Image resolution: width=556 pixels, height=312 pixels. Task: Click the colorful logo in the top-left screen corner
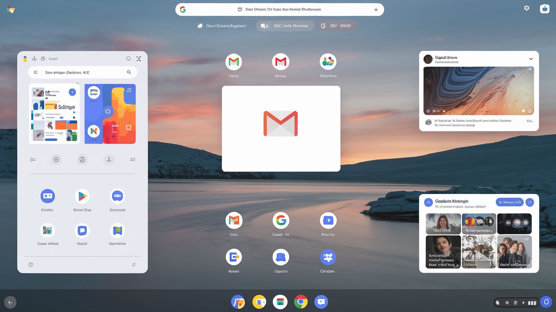(x=11, y=9)
